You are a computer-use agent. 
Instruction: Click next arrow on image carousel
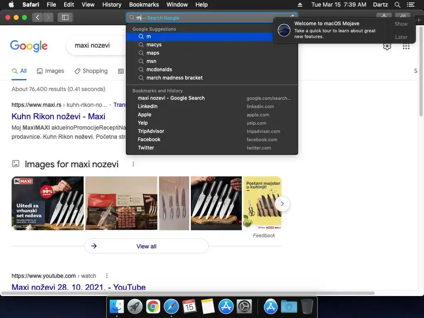282,204
